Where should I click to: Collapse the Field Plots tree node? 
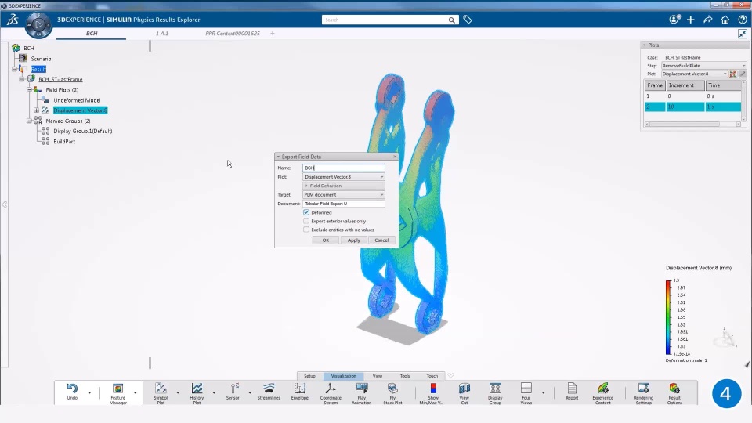29,89
